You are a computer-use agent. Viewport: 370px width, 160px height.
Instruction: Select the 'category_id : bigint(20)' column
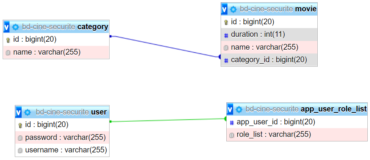coord(269,60)
